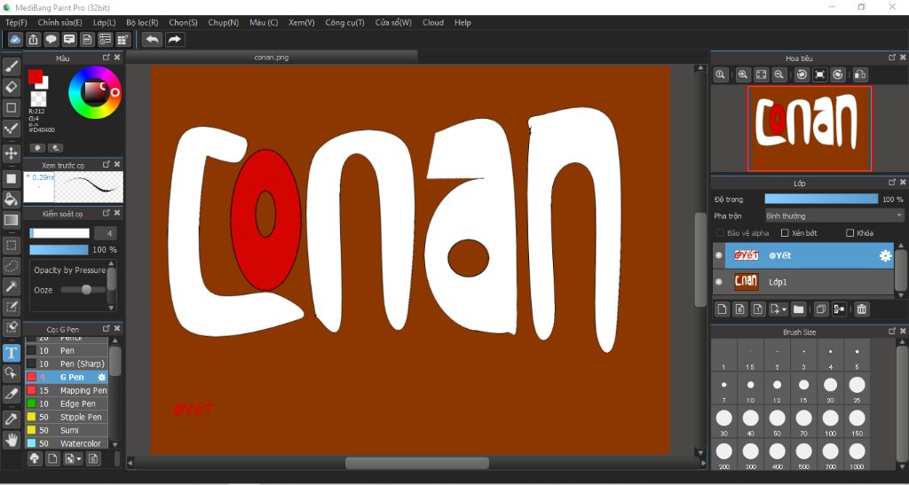
Task: Select the rectangular Select tool
Action: pyautogui.click(x=11, y=246)
